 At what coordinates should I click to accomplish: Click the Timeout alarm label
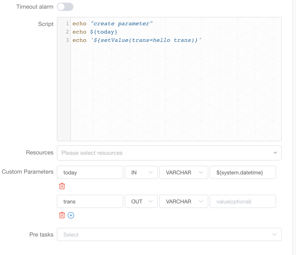[35, 7]
